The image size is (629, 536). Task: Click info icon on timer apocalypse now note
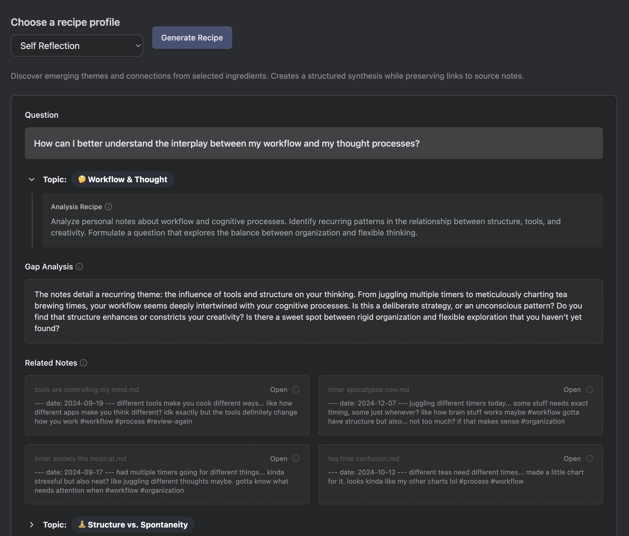click(589, 390)
